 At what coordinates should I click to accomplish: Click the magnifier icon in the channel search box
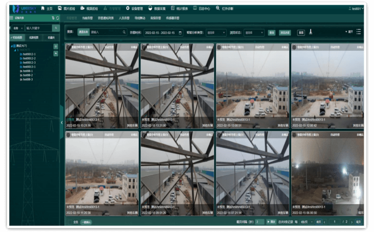124,32
